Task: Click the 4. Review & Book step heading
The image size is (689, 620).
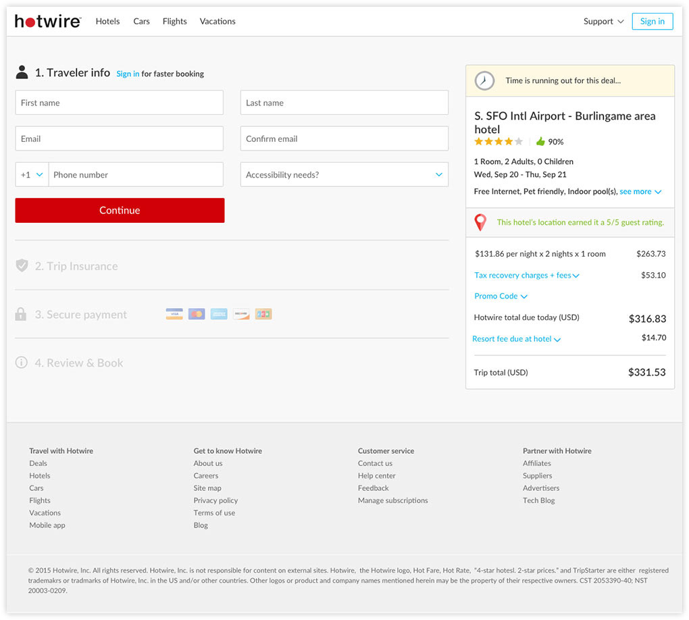Action: (x=79, y=363)
